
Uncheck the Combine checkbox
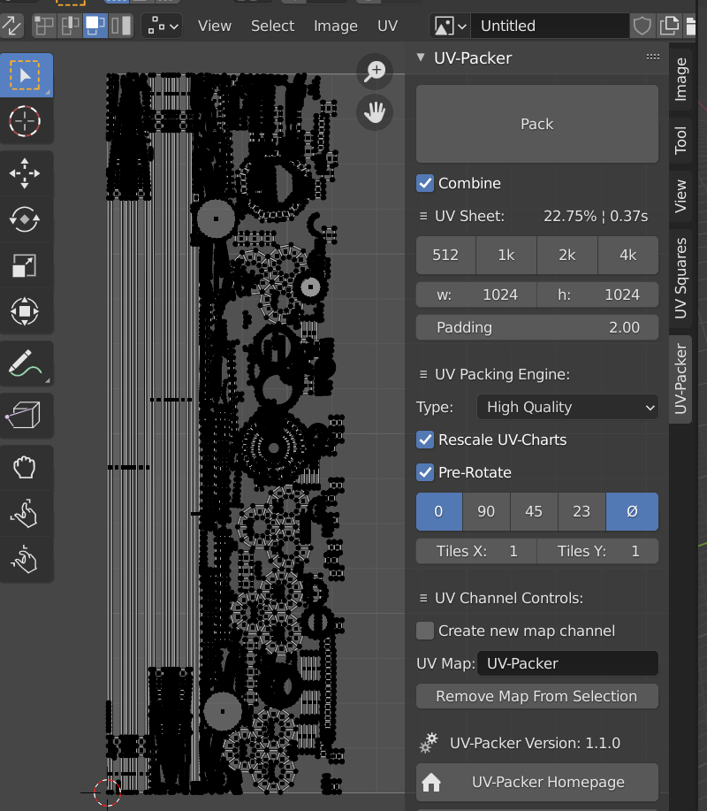[x=425, y=183]
